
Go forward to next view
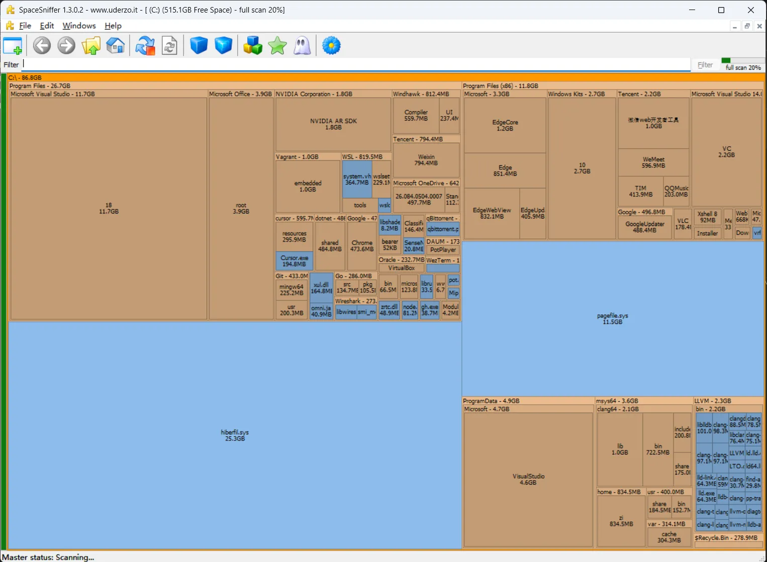pos(66,46)
